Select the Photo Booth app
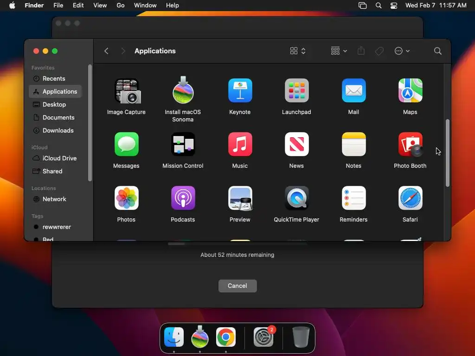Screen dimensions: 475x356 coord(410,144)
